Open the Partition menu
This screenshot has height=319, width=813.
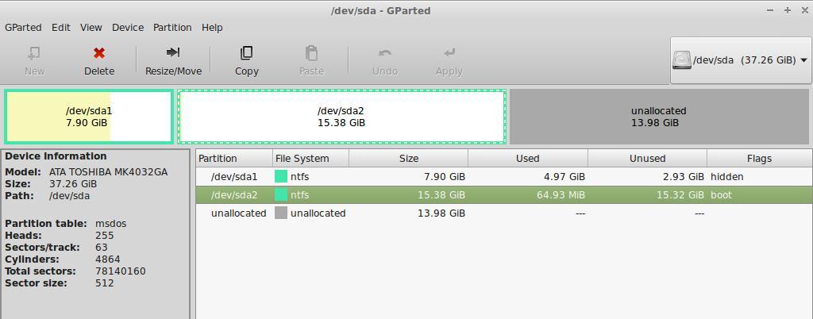172,27
